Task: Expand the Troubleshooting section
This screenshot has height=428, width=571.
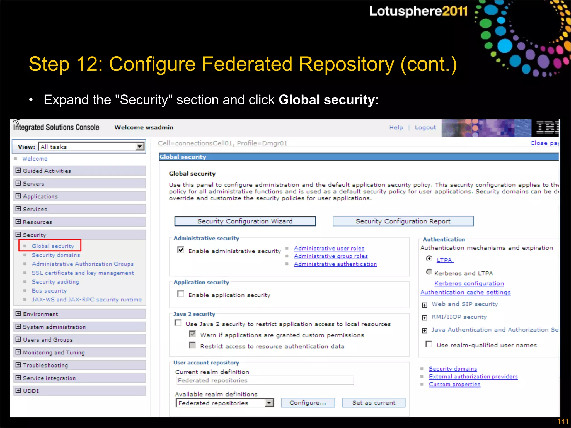Action: (x=18, y=365)
